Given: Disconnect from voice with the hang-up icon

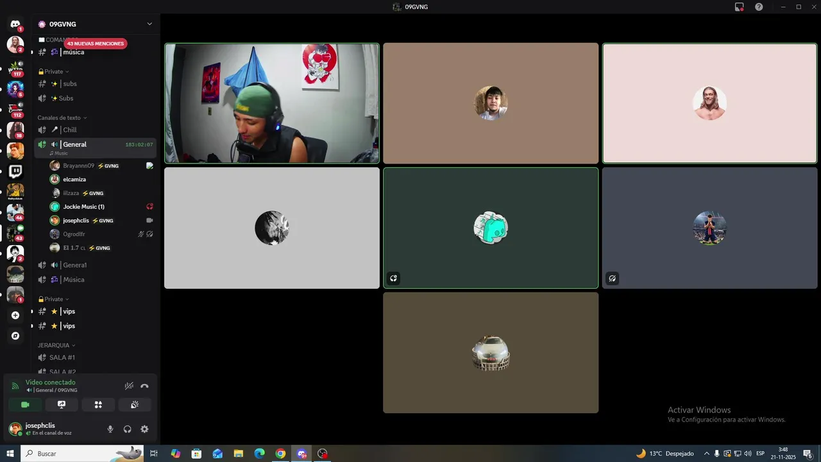Looking at the screenshot, I should 144,386.
